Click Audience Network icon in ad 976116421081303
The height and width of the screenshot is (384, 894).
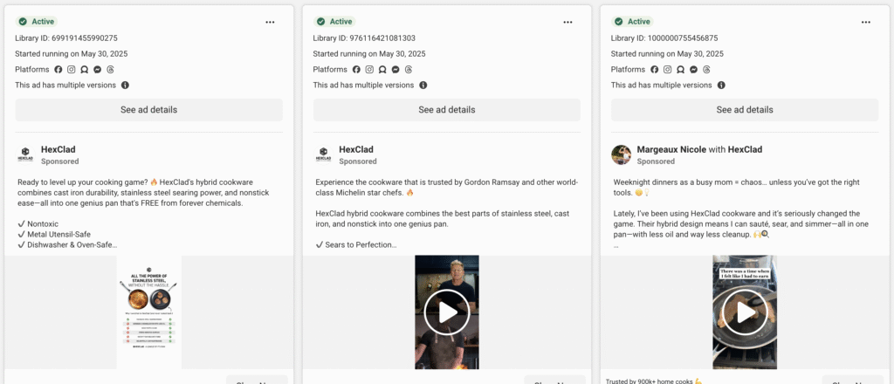382,70
